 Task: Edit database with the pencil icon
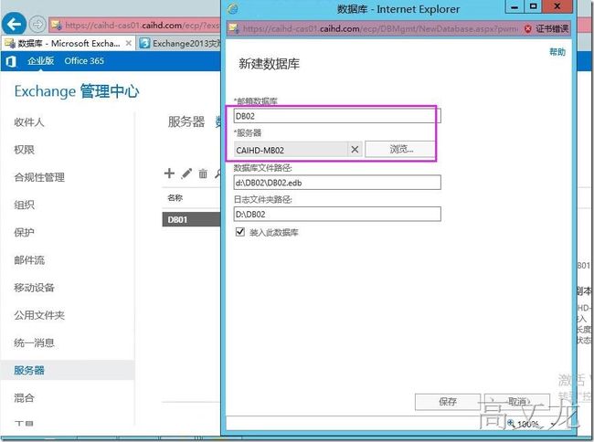click(x=186, y=174)
